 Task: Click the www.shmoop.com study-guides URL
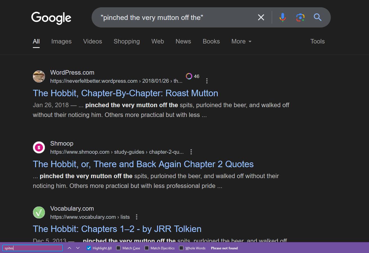[x=117, y=152]
